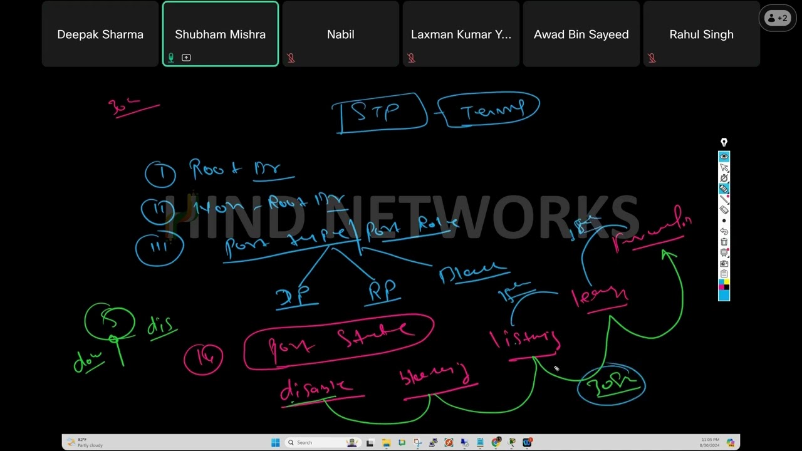Click the undo arrow in the annotation toolbar
The width and height of the screenshot is (802, 451).
click(724, 231)
